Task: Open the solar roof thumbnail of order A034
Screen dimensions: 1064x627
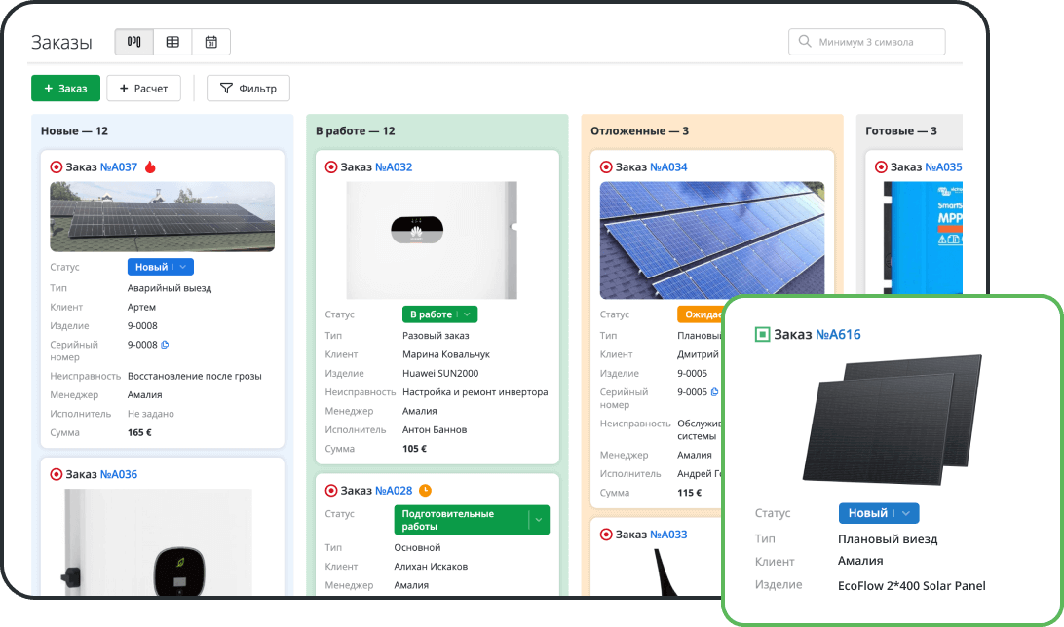Action: click(x=712, y=240)
